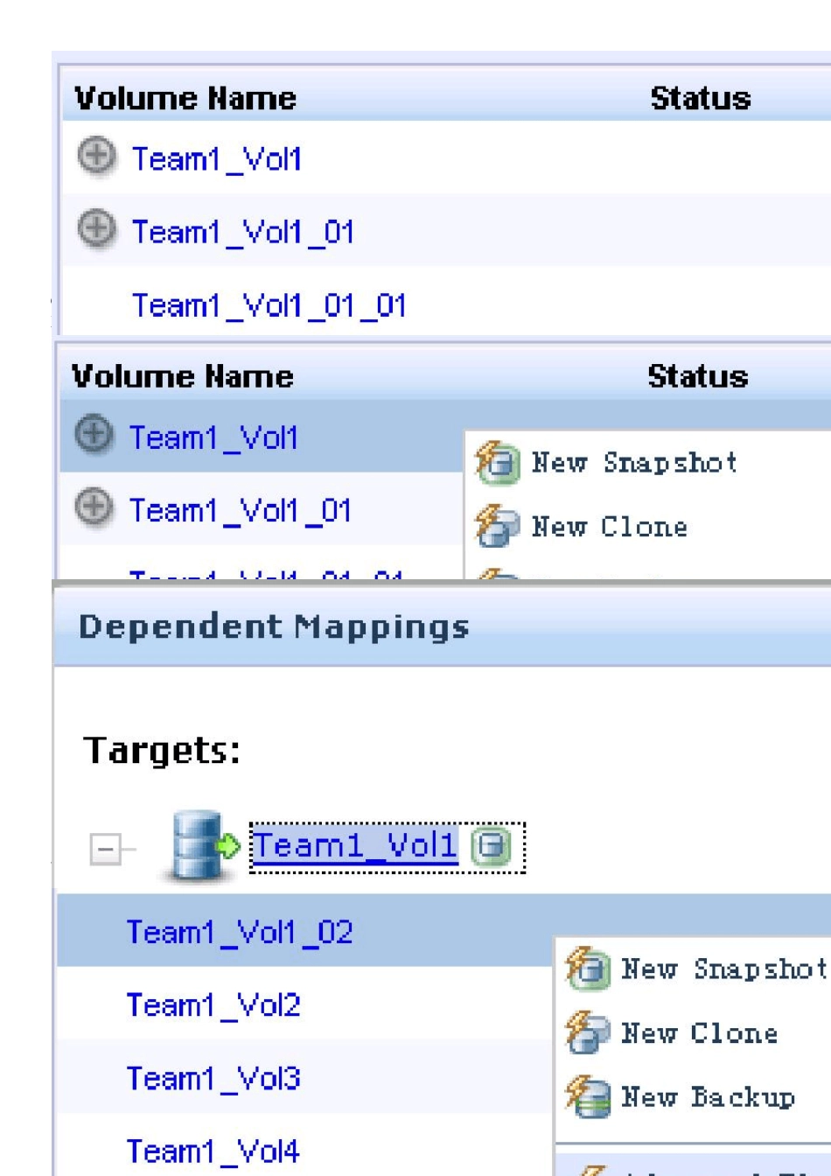The height and width of the screenshot is (1176, 831).
Task: Choose New Clone in the menu beside Team1_Vol1_01
Action: point(582,527)
